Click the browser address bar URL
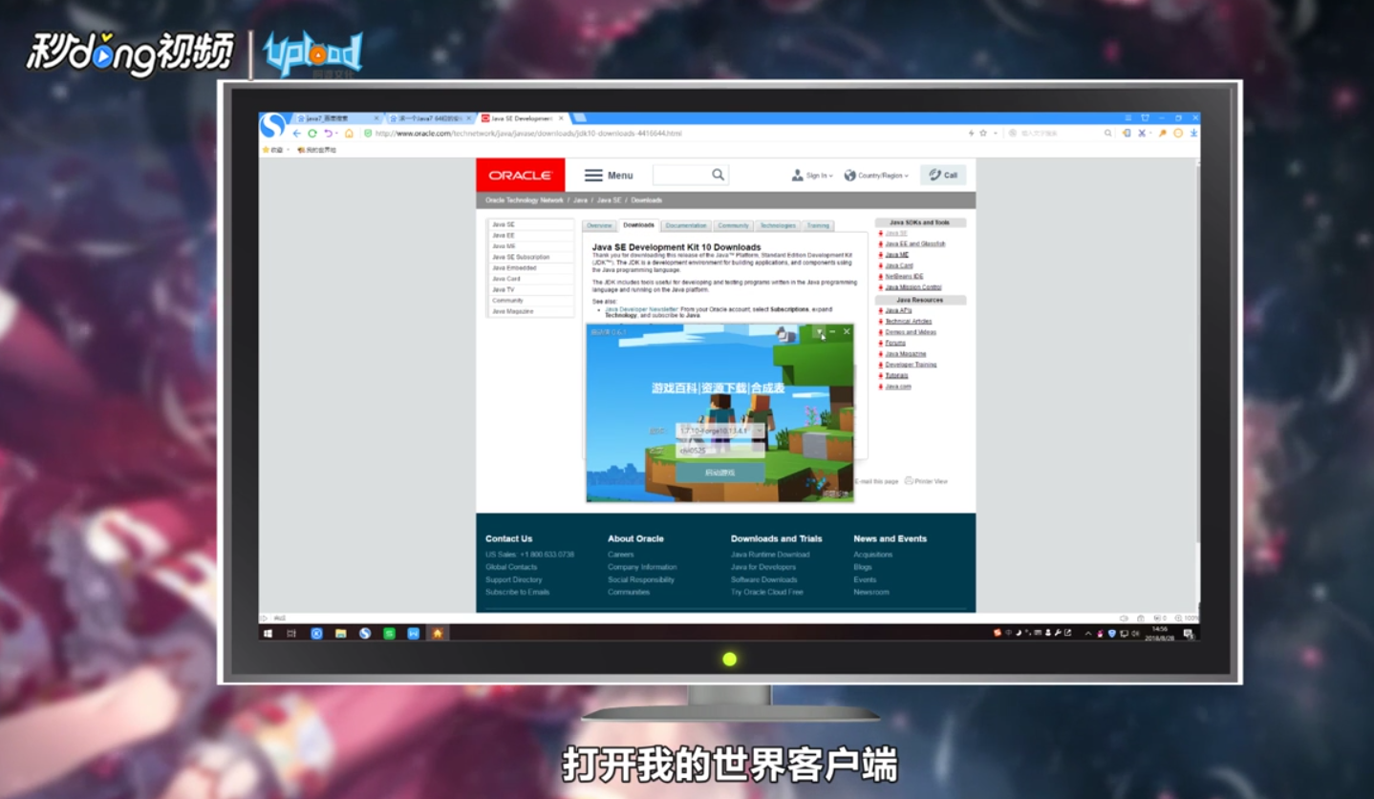Viewport: 1374px width, 799px height. click(528, 134)
